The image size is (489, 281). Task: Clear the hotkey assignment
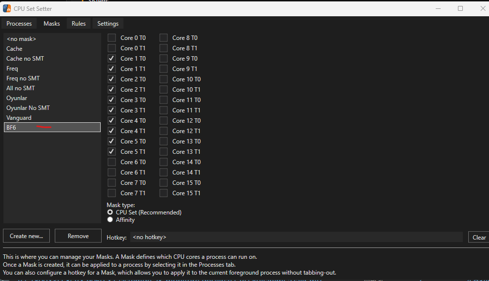[479, 238]
